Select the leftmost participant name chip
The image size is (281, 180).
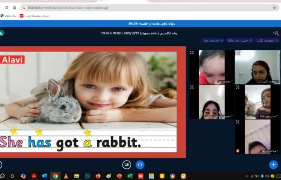pos(213,40)
